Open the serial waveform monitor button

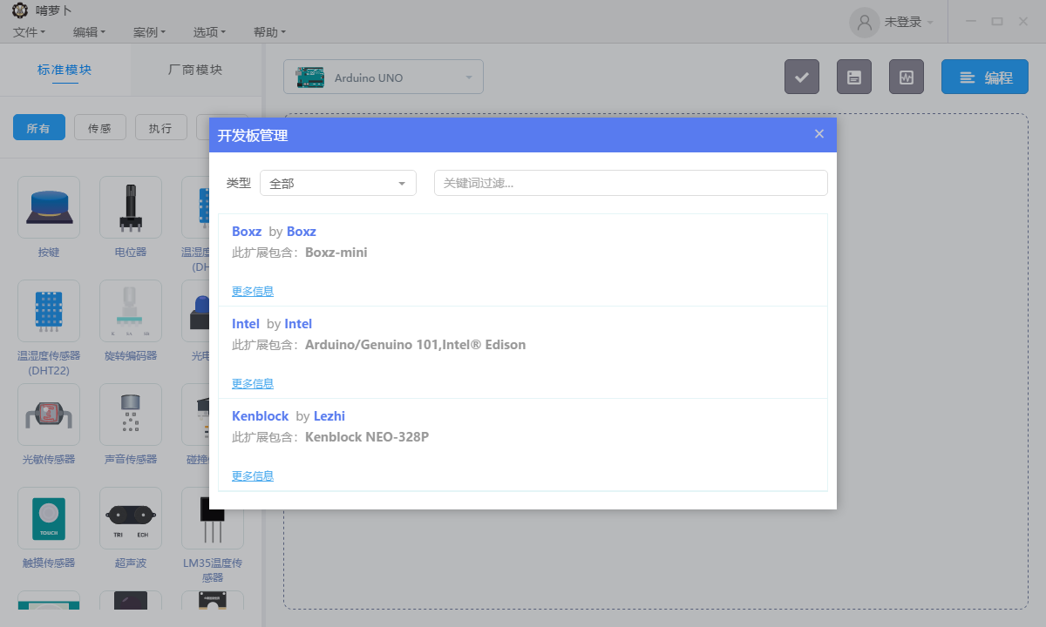[x=907, y=77]
